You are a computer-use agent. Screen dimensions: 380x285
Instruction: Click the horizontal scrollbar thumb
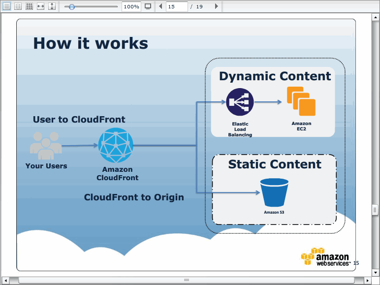tap(187, 280)
